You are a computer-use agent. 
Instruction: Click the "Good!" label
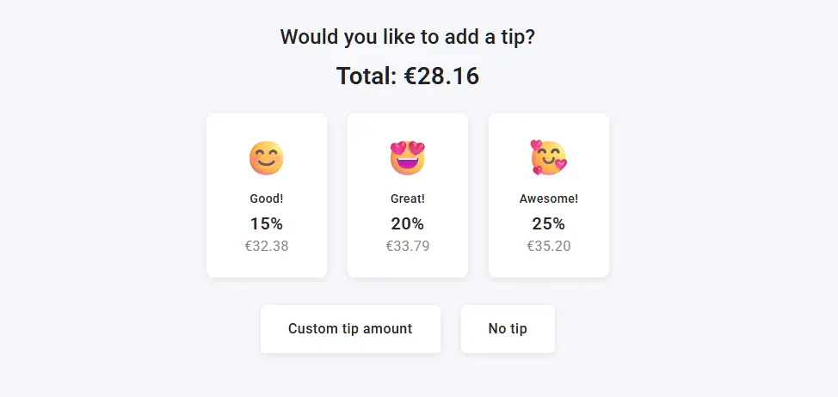click(x=267, y=198)
